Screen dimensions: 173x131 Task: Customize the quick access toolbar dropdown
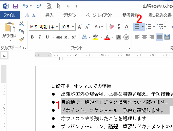click(77, 6)
